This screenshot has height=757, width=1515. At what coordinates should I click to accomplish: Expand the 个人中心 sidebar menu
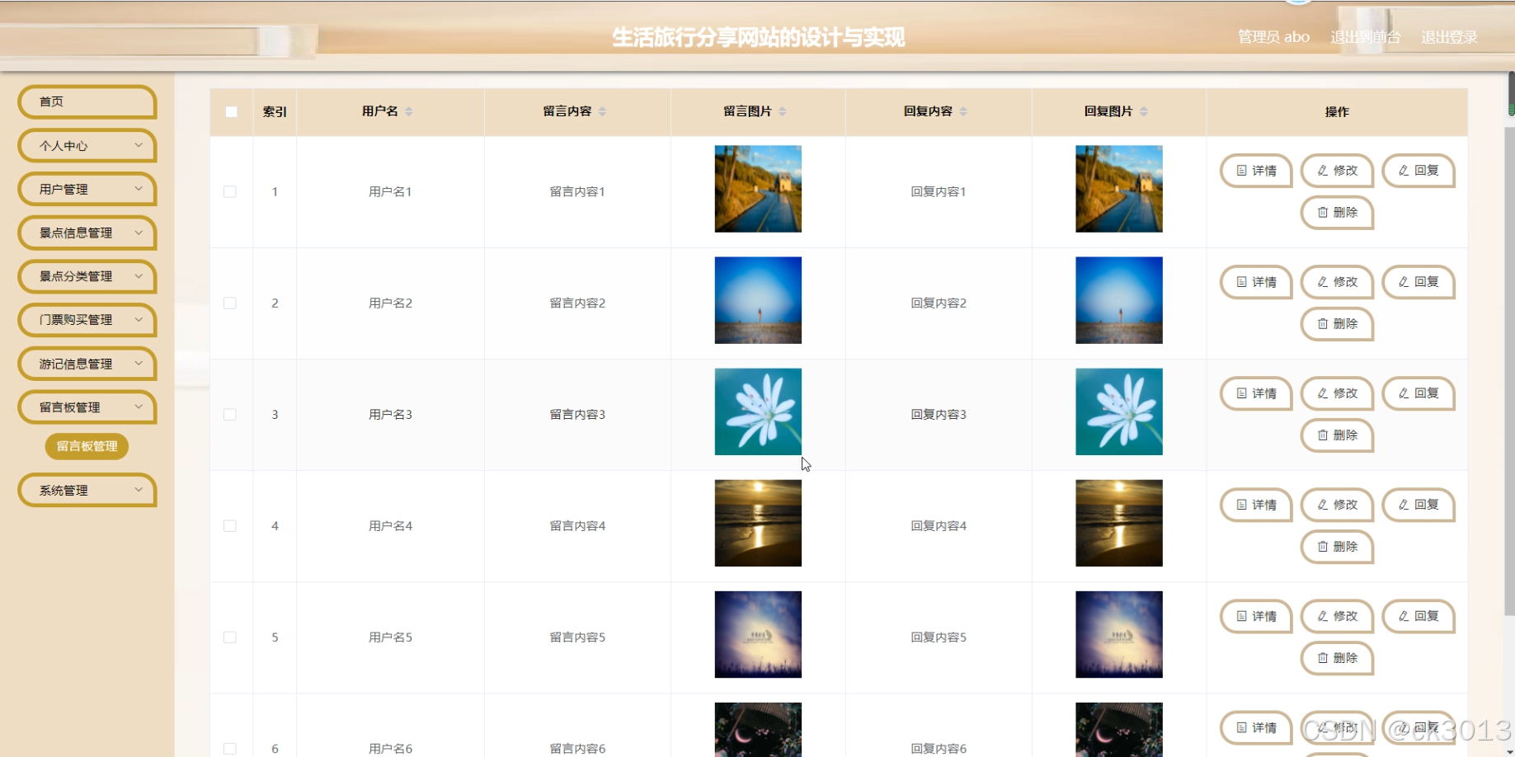point(87,146)
